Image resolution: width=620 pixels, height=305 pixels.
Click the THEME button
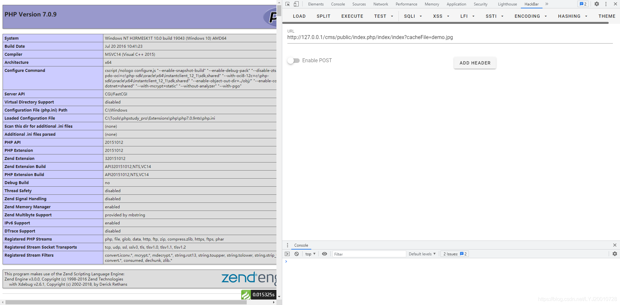607,16
